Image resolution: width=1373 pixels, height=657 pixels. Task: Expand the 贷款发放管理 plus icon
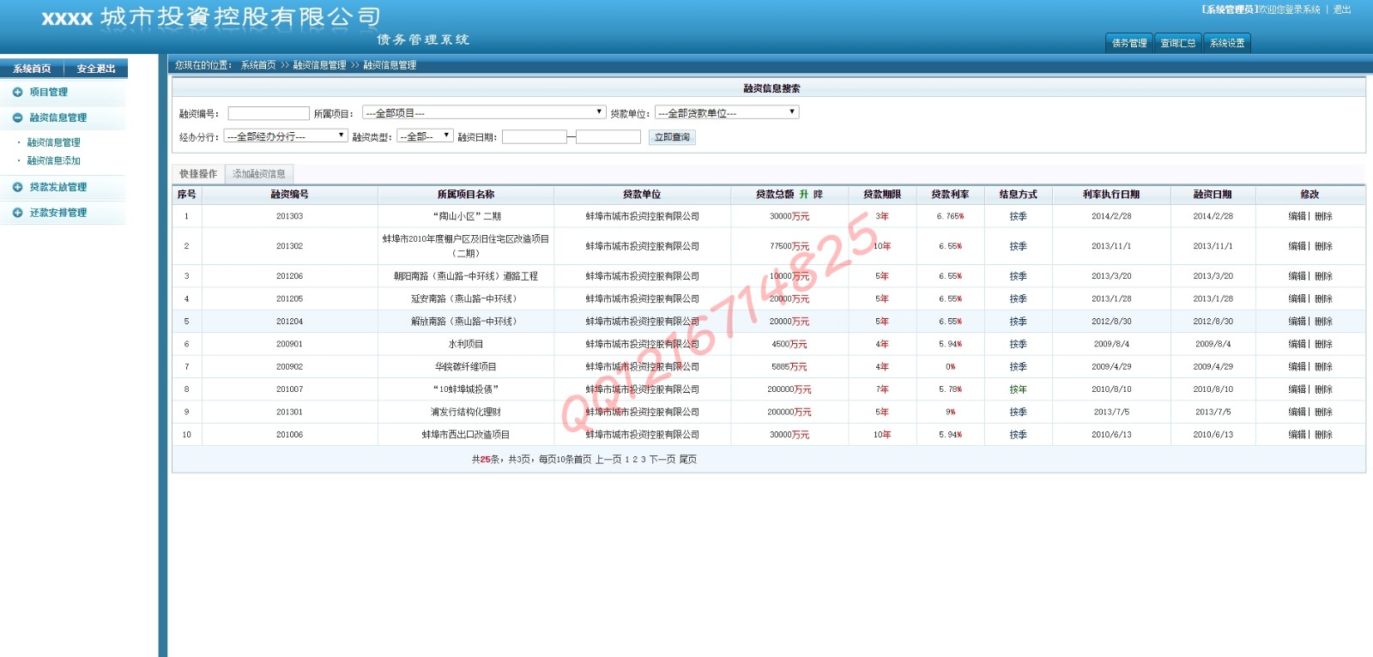tap(17, 187)
